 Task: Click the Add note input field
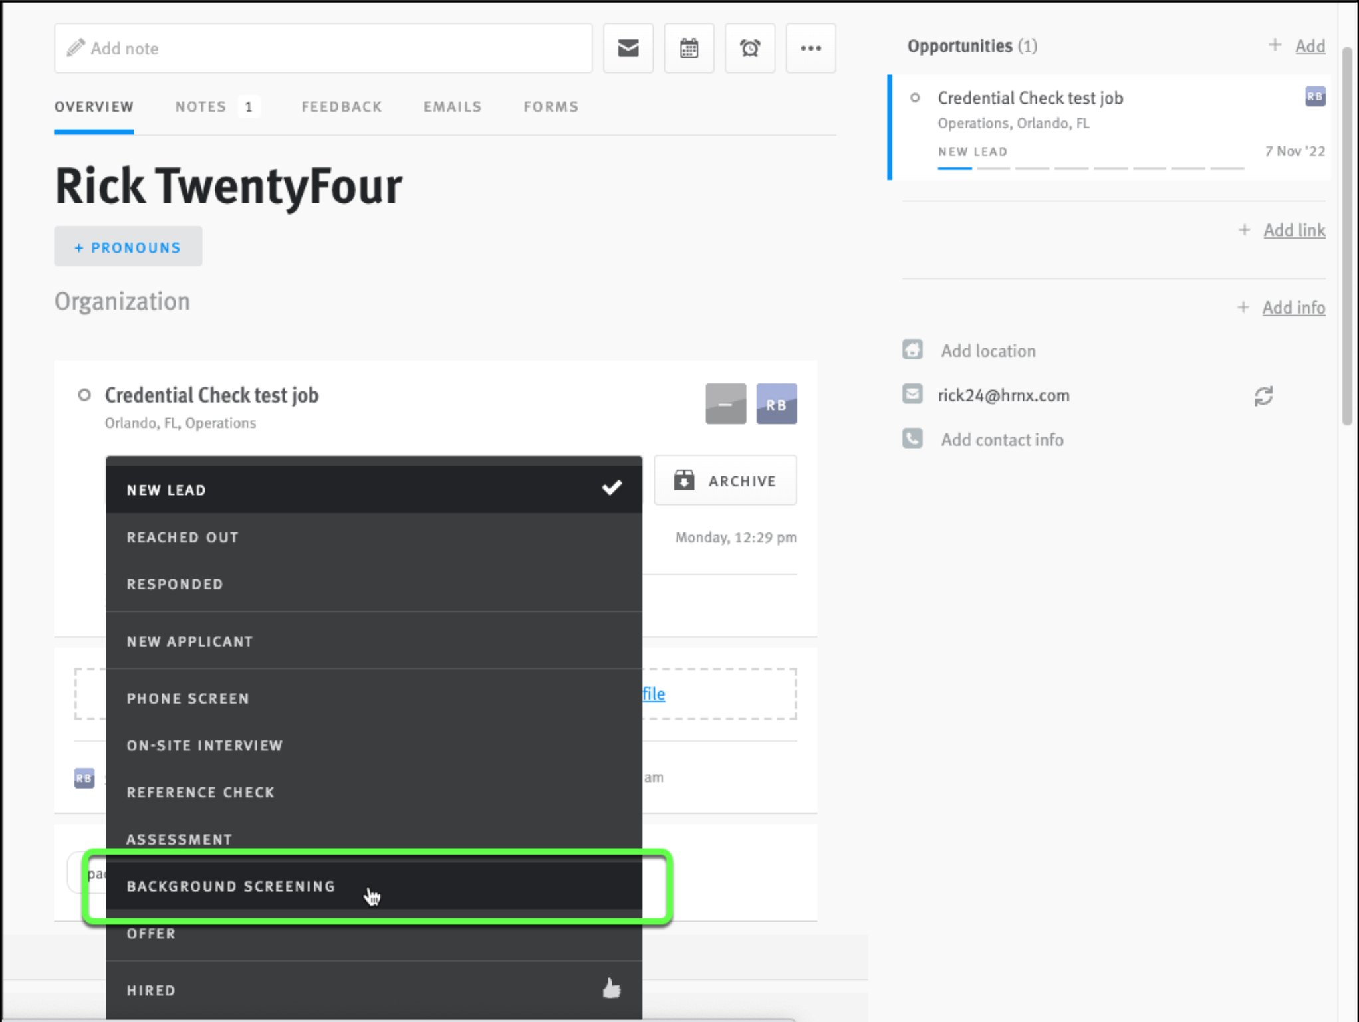point(323,48)
